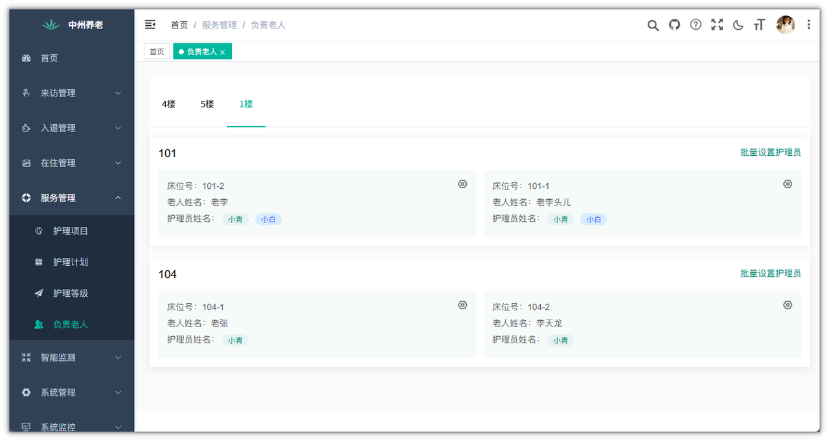
Task: Close the 负责老人 page tag
Action: pyautogui.click(x=222, y=52)
